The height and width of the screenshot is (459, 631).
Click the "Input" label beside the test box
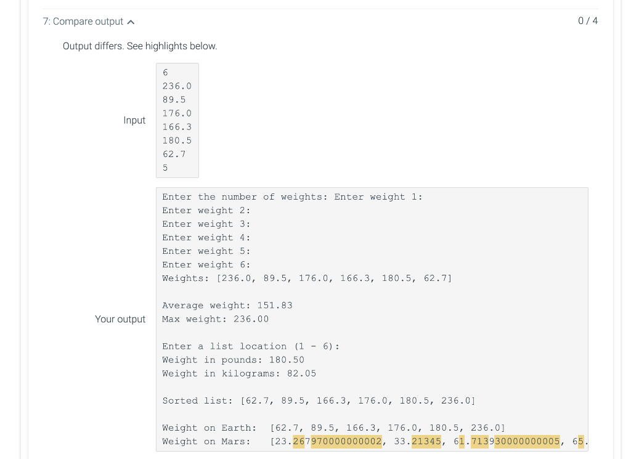[134, 120]
